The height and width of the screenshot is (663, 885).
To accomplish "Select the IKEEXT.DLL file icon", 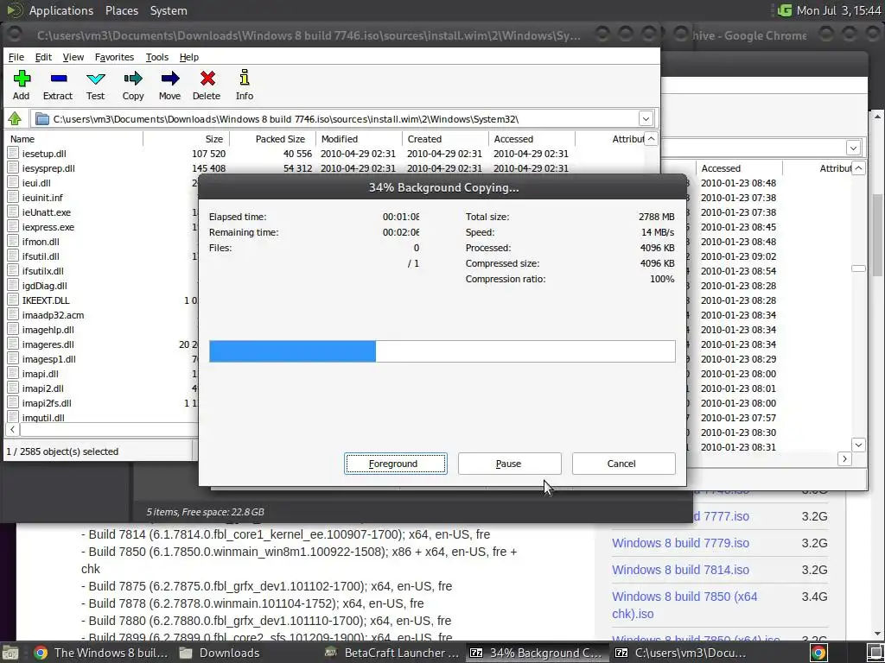I will tap(13, 300).
